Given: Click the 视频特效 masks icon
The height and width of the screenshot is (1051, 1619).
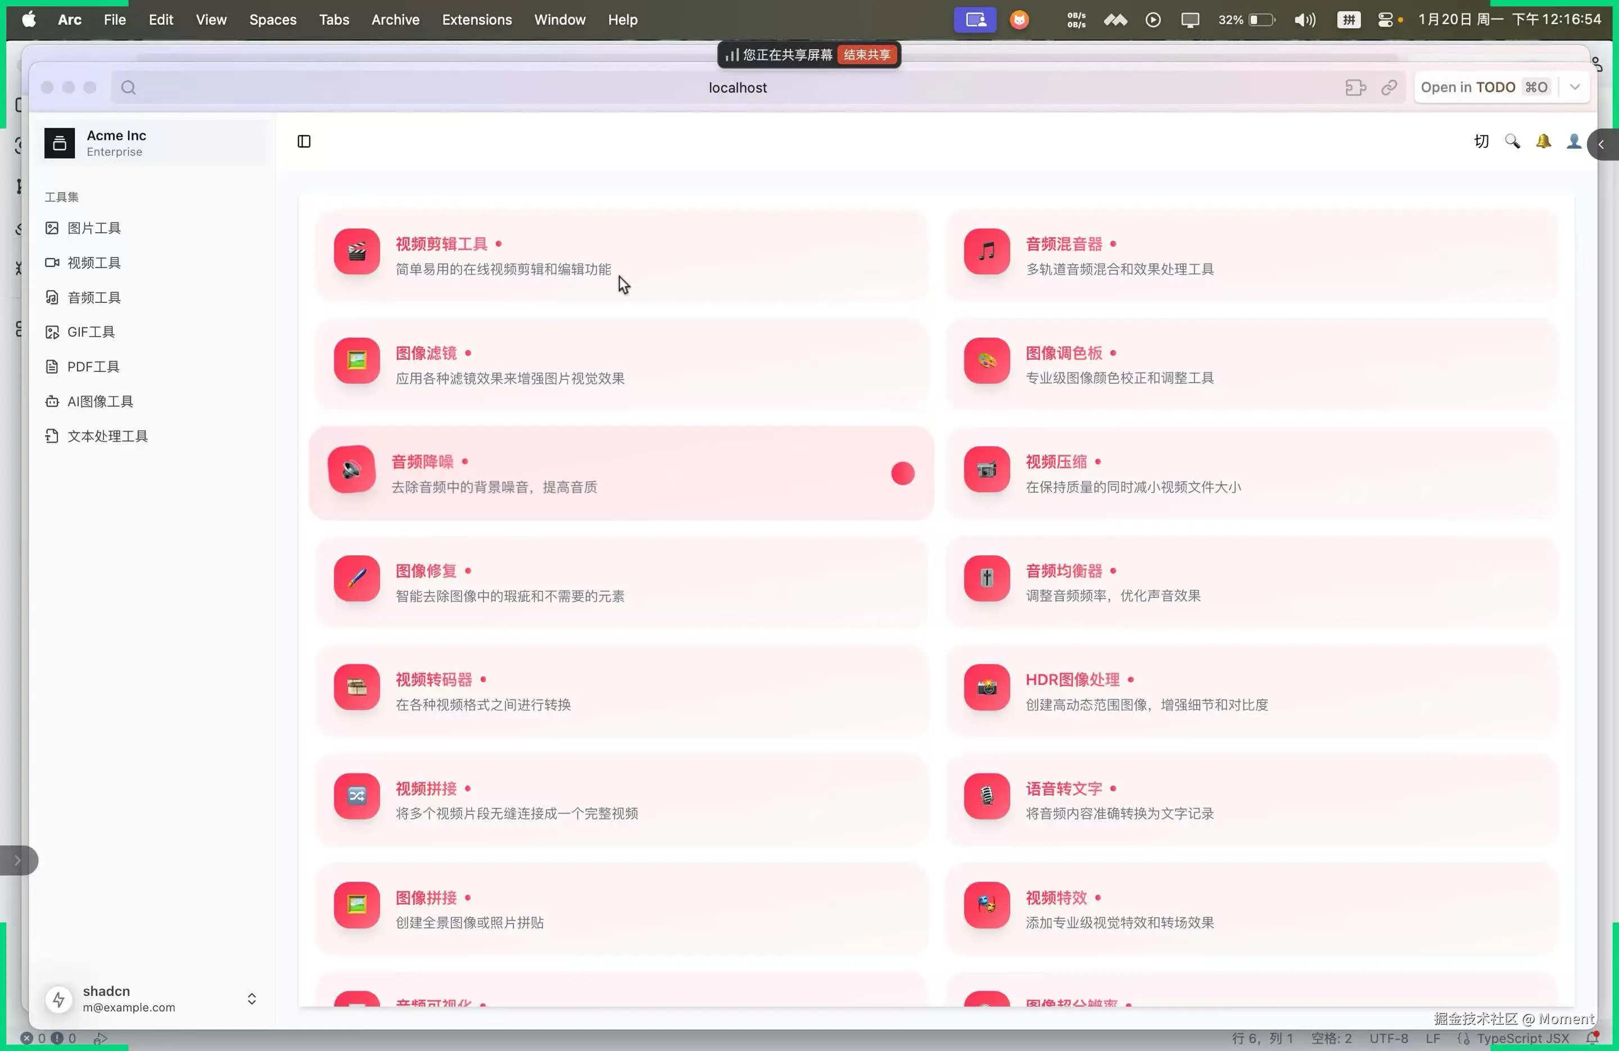Looking at the screenshot, I should point(987,905).
